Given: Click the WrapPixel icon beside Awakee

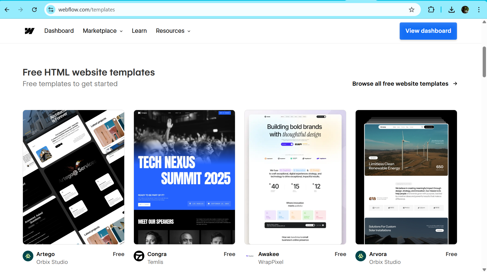Looking at the screenshot, I should [249, 256].
